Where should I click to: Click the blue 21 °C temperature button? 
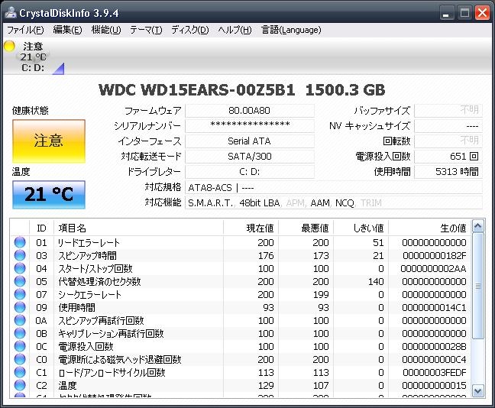49,194
